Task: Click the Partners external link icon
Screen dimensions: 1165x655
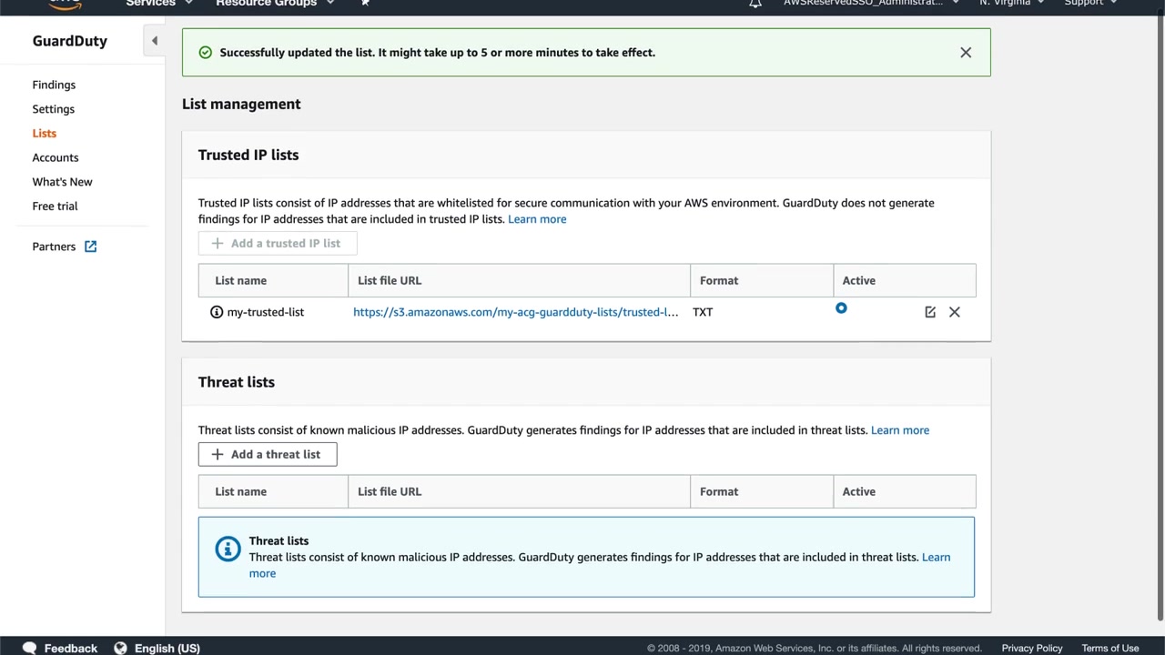Action: 91,247
